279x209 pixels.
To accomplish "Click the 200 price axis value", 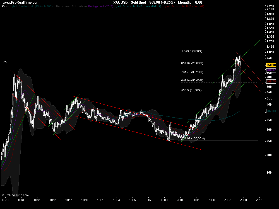I will click(269, 155).
